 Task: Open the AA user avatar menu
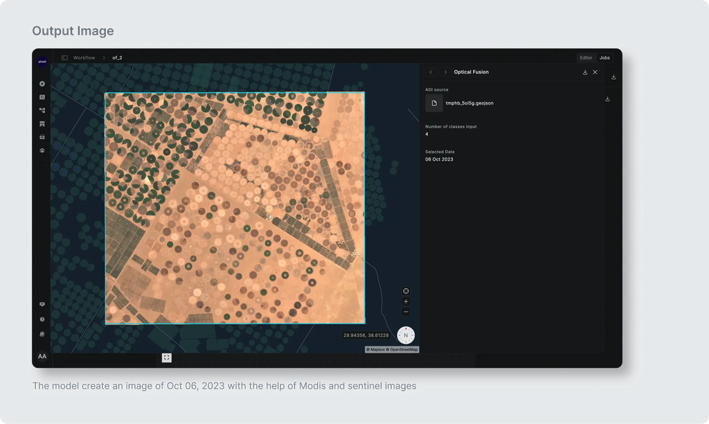(42, 356)
